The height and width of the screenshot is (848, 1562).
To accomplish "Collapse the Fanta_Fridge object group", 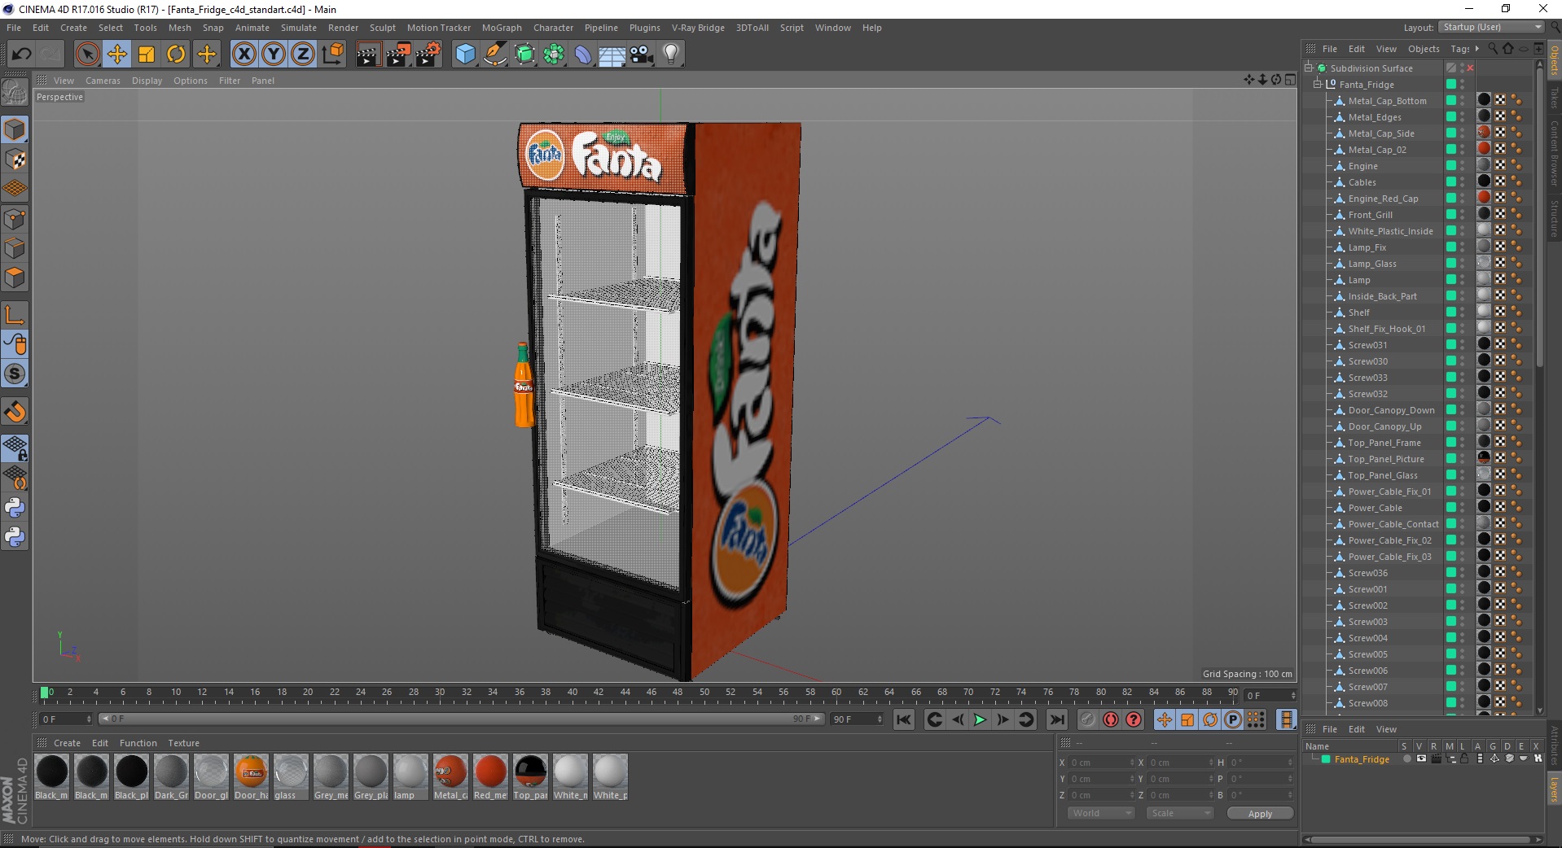I will [x=1317, y=85].
